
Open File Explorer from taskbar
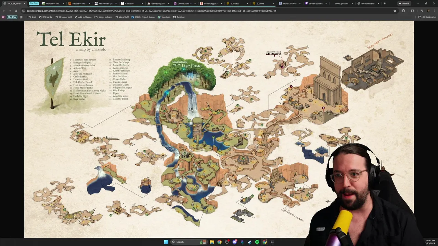[x=212, y=242]
